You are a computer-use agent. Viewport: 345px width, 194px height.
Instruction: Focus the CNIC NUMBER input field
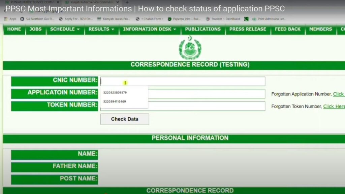pyautogui.click(x=183, y=82)
